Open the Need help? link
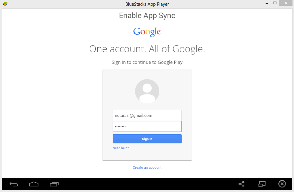This screenshot has height=192, width=294. click(121, 148)
